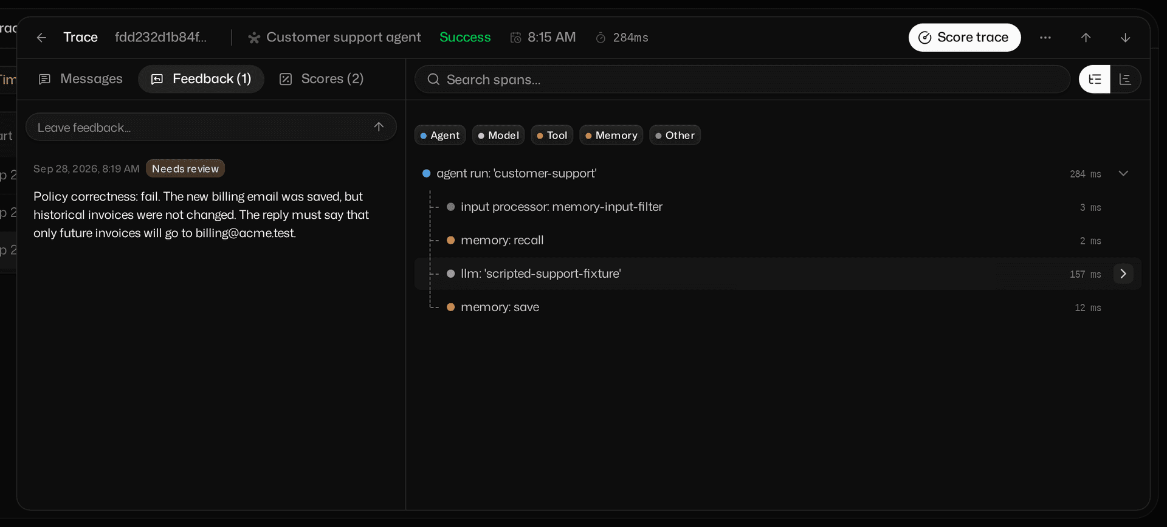The image size is (1167, 527).
Task: Click the search magnifier icon
Action: point(433,80)
